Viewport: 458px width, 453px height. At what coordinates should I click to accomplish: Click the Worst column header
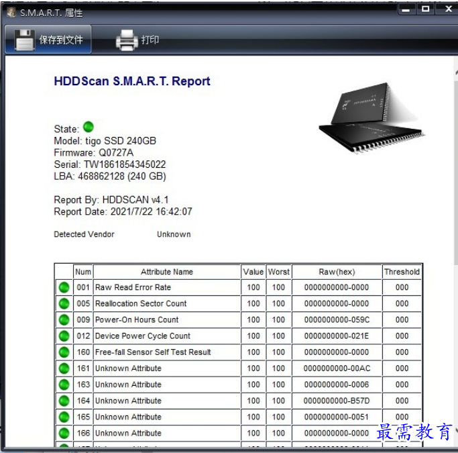[x=279, y=272]
